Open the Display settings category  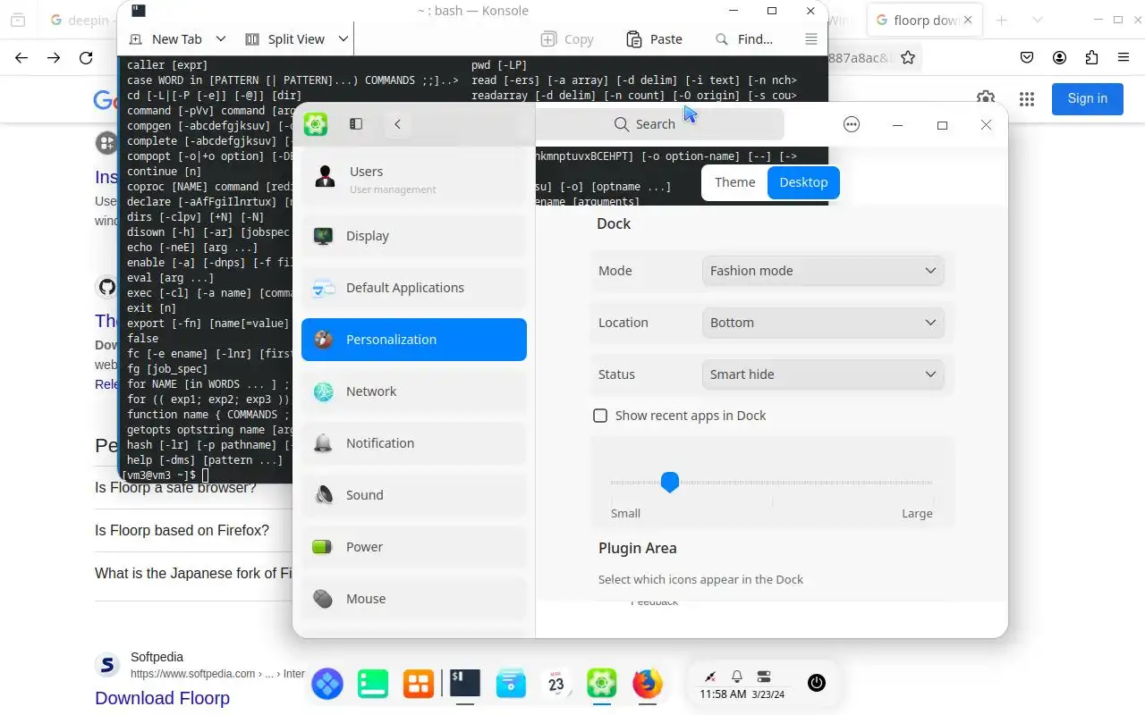[x=413, y=236]
